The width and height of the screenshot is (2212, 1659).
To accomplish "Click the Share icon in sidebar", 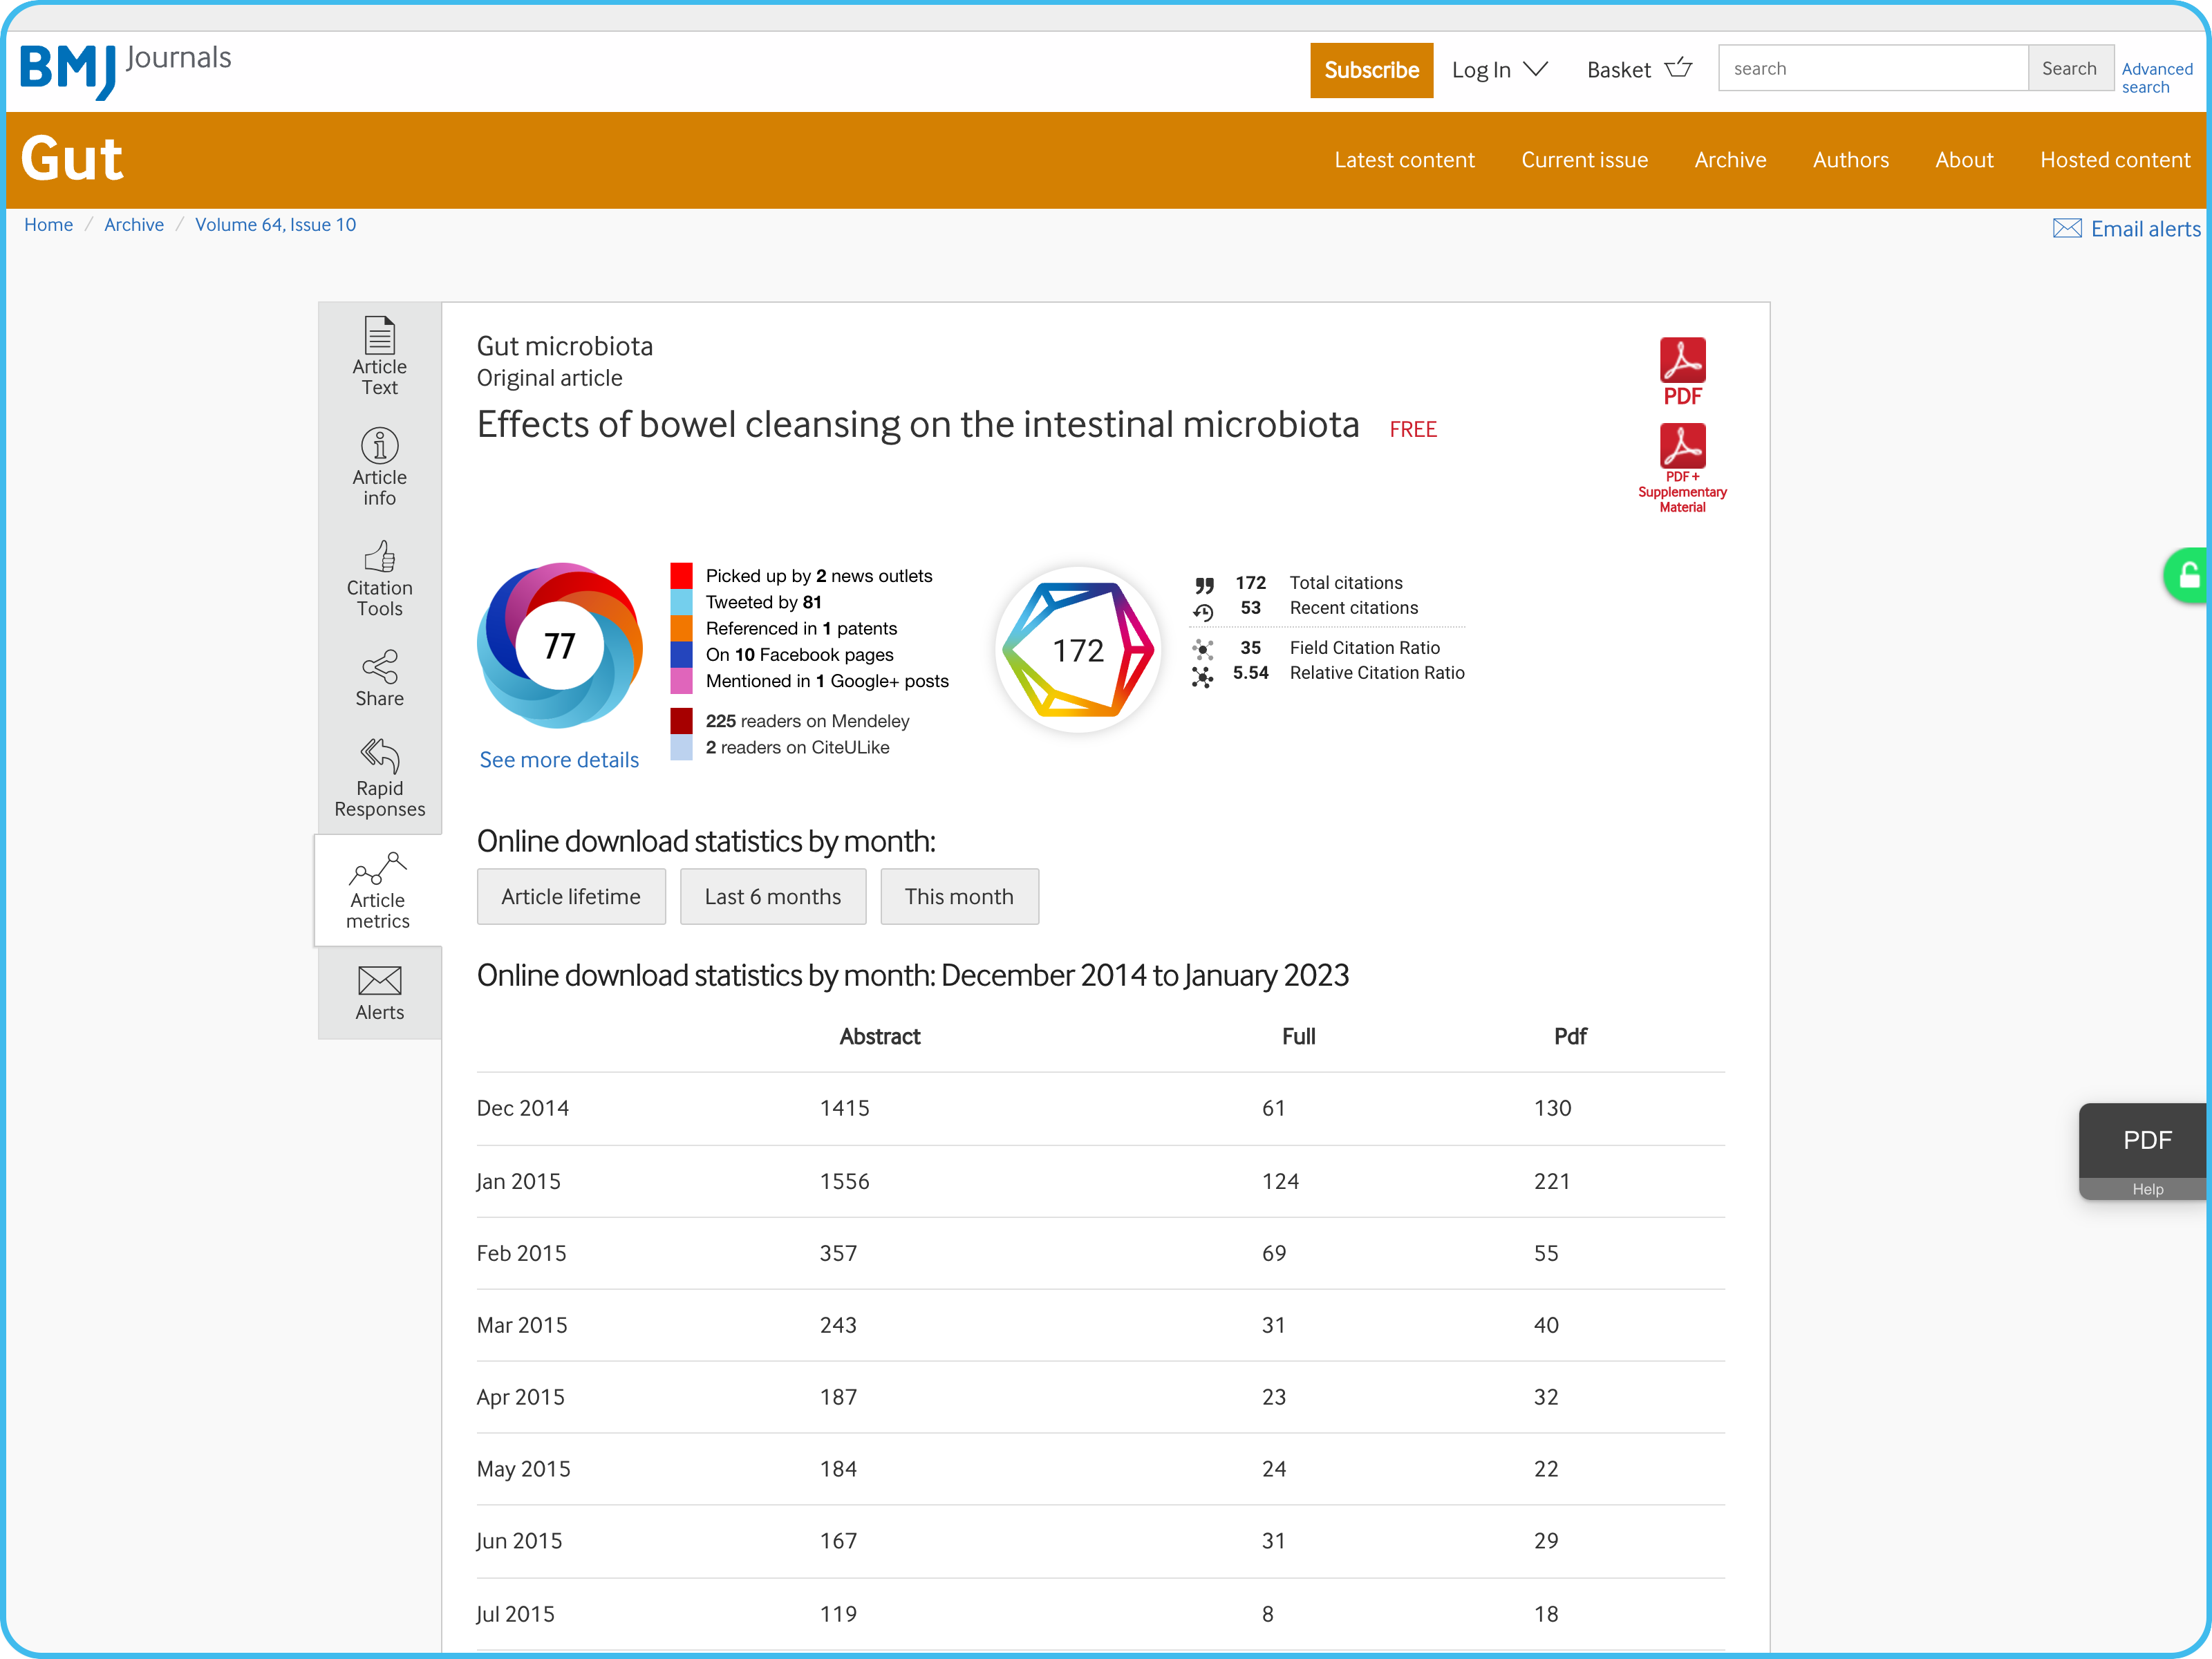I will 379,667.
